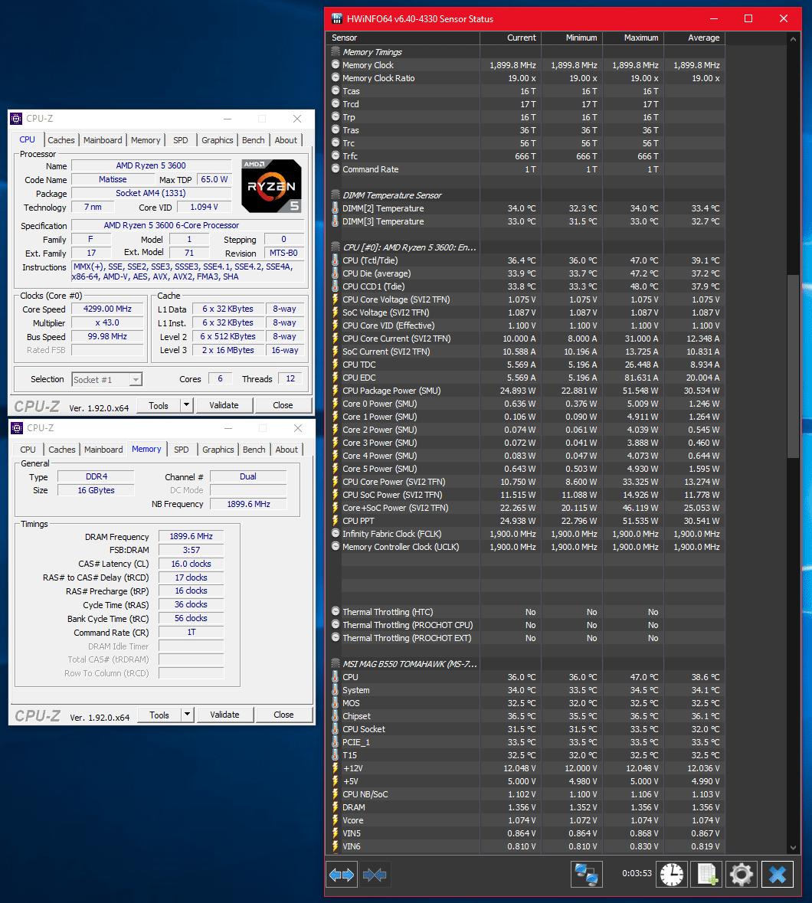The height and width of the screenshot is (903, 812).
Task: Click Close button in lower CPU-Z
Action: [x=283, y=715]
